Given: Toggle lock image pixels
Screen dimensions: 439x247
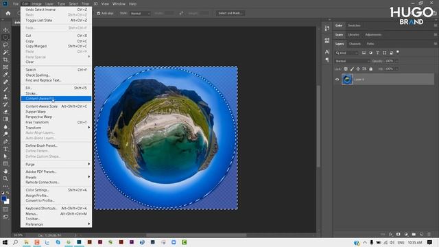Looking at the screenshot, I should click(352, 69).
